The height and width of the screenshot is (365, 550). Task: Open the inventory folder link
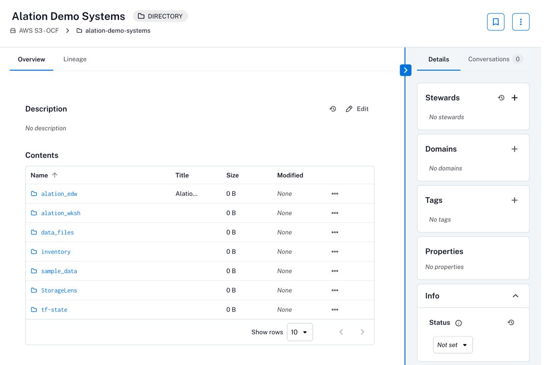56,252
